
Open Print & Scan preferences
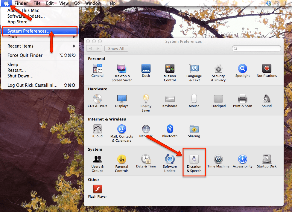click(x=242, y=101)
